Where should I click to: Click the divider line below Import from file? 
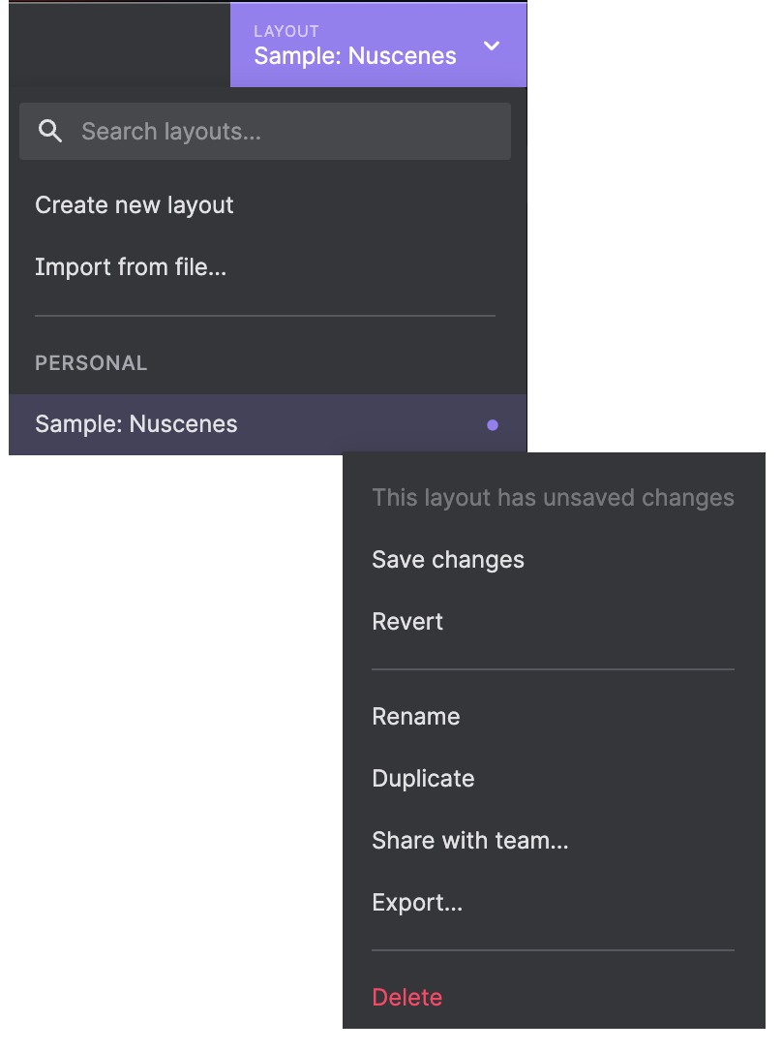pos(265,316)
